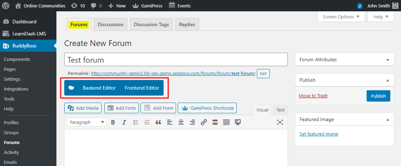Apply italic formatting in the editor
Screen dimensions: 401x166
(124, 122)
